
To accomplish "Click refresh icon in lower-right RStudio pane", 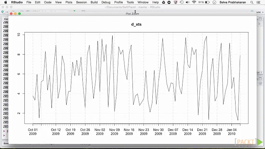I will [x=260, y=83].
